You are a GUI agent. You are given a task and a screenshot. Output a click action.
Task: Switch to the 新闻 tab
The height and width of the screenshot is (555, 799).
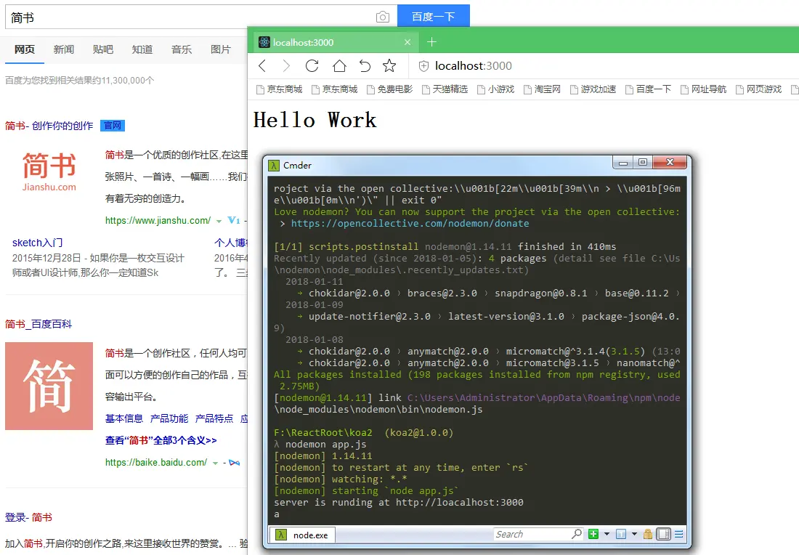click(64, 49)
